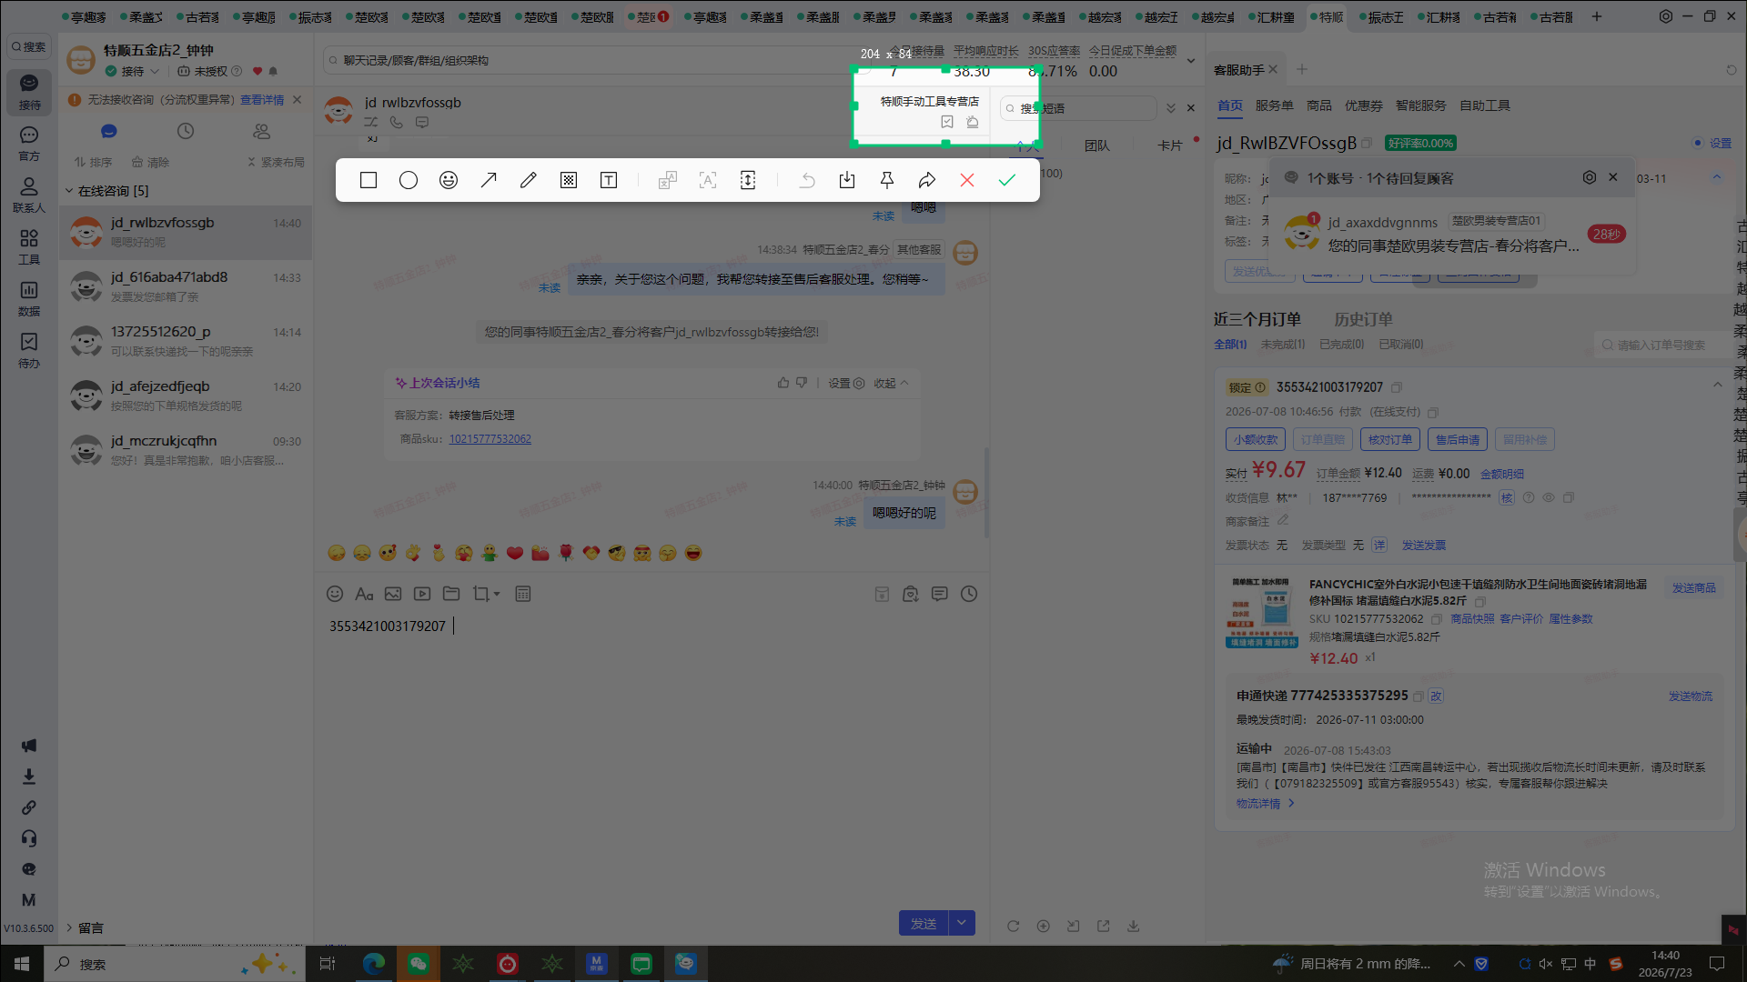This screenshot has width=1747, height=982.
Task: Click the transfer conversation icon under the customer name
Action: pos(371,122)
